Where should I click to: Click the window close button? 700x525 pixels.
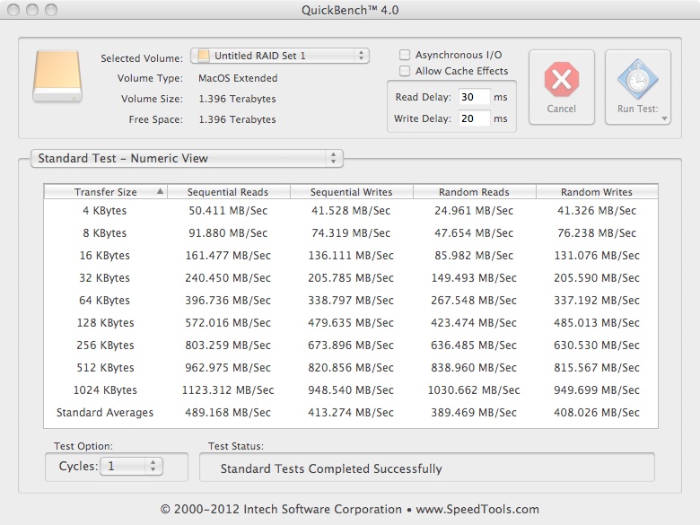(x=13, y=9)
